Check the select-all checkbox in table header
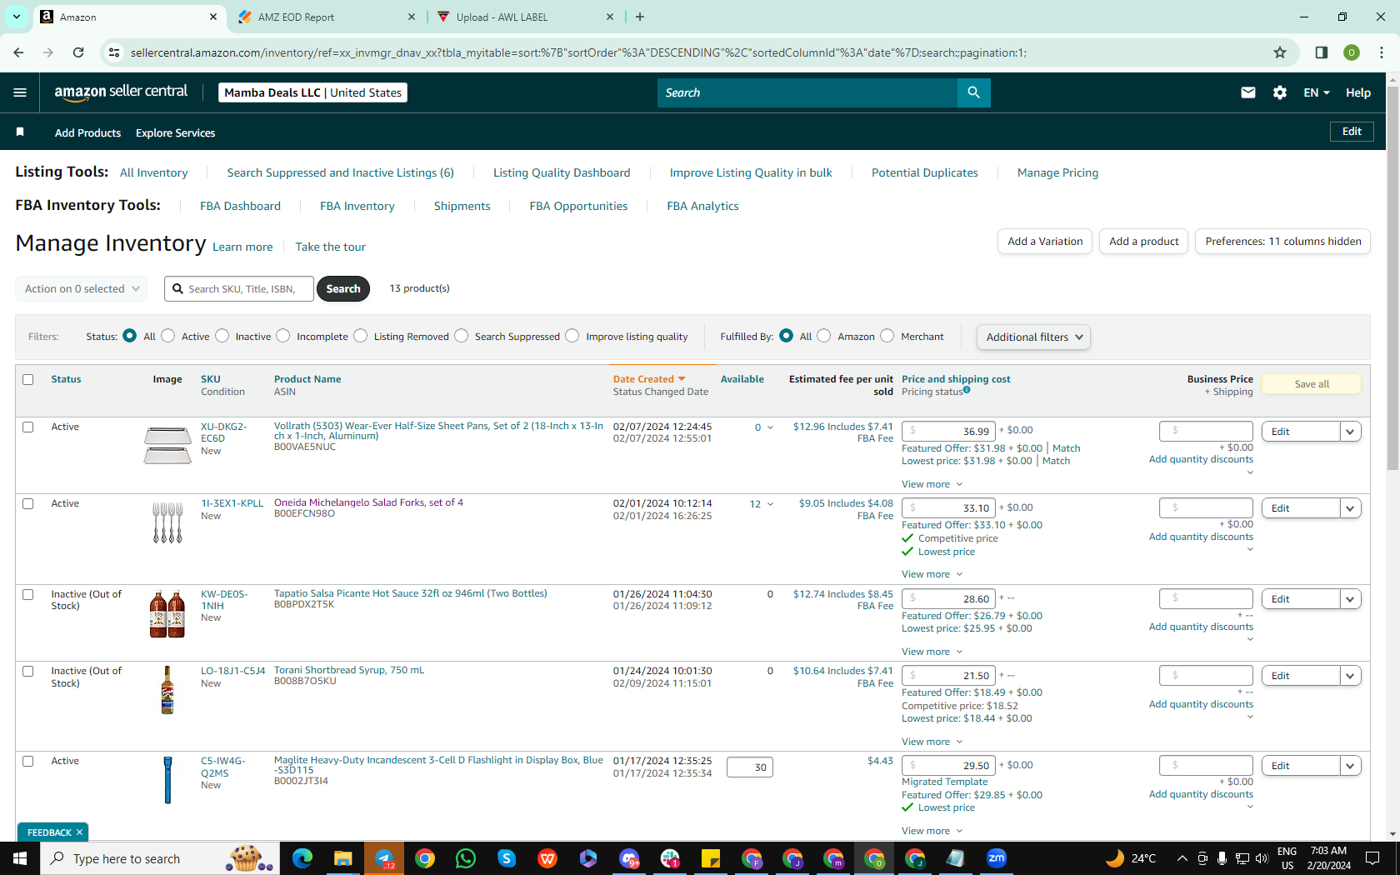 coord(27,379)
